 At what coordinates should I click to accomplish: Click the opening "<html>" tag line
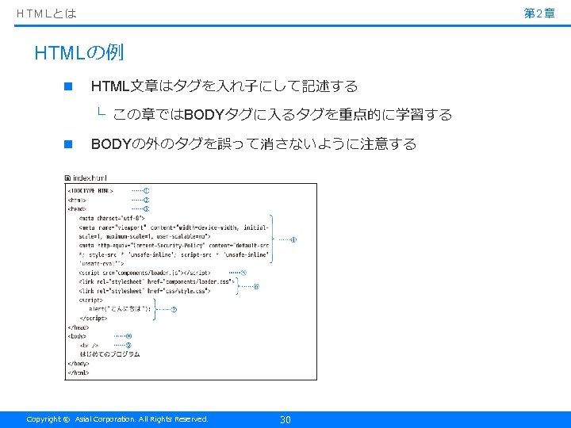pyautogui.click(x=77, y=200)
